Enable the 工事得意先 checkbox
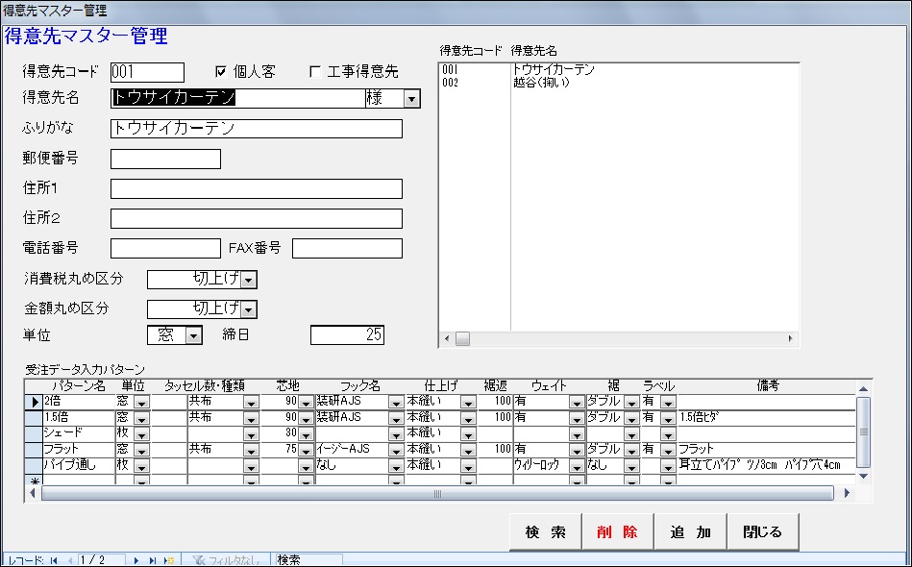This screenshot has width=912, height=567. click(314, 71)
